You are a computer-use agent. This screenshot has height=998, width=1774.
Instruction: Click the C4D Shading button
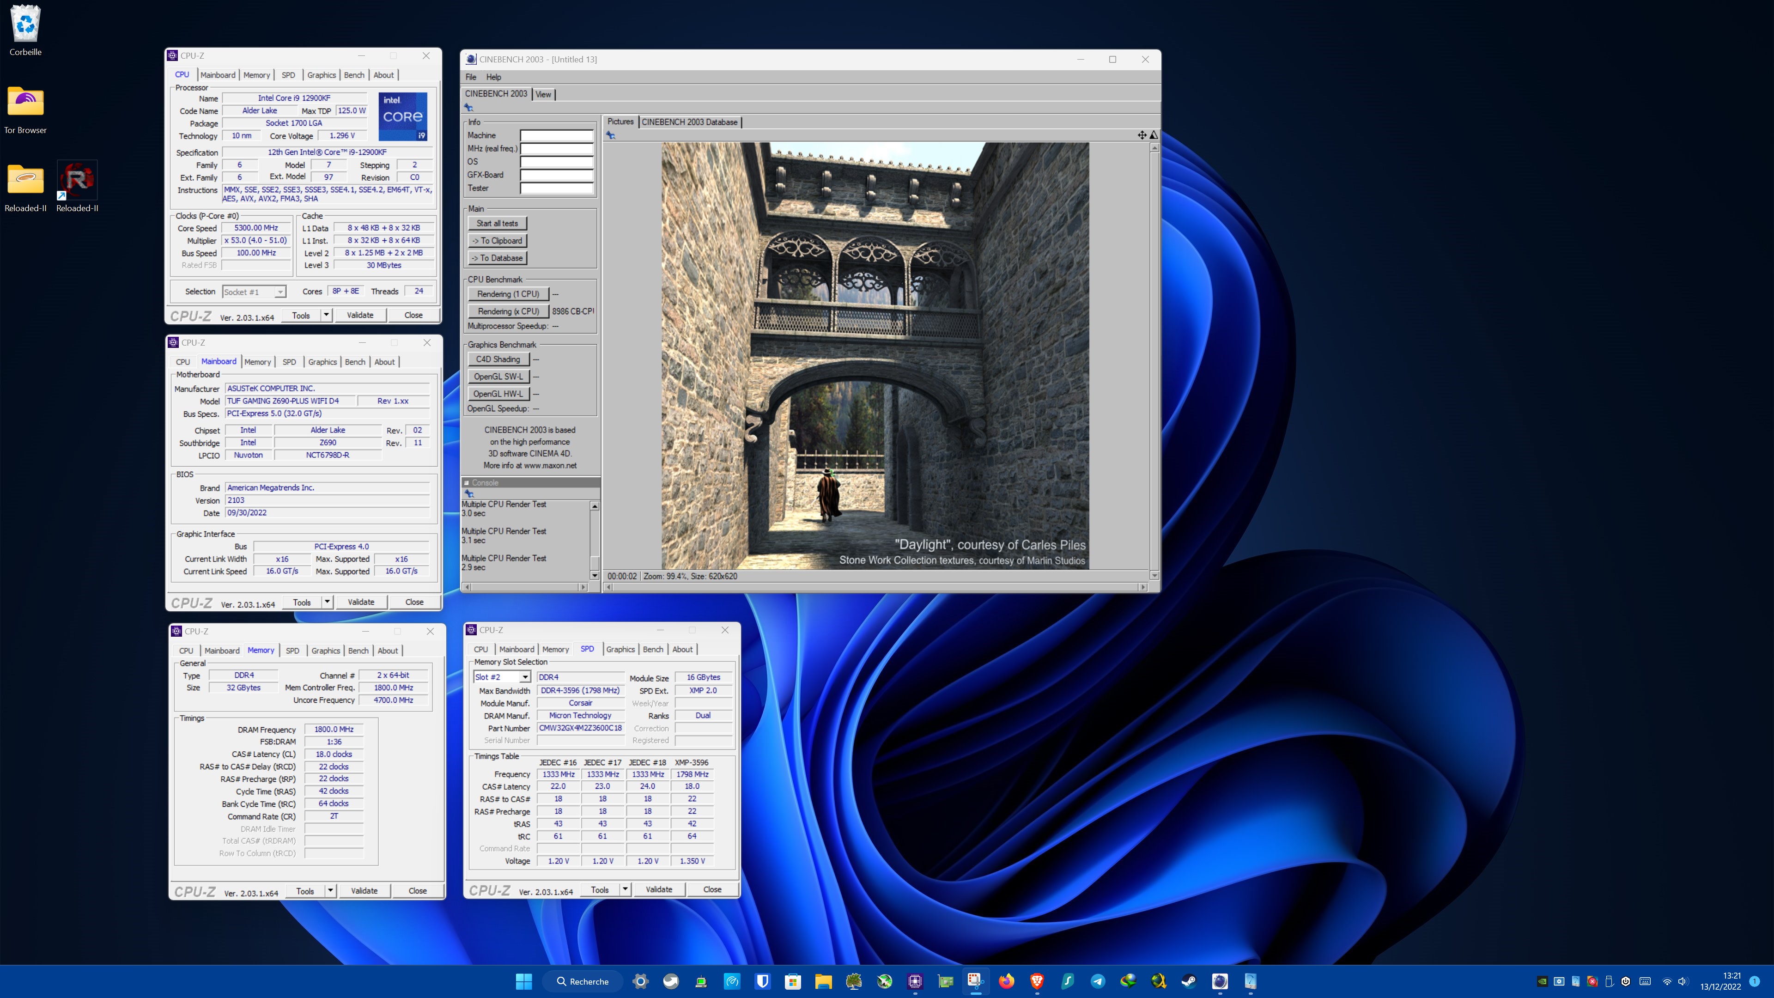[x=498, y=359]
